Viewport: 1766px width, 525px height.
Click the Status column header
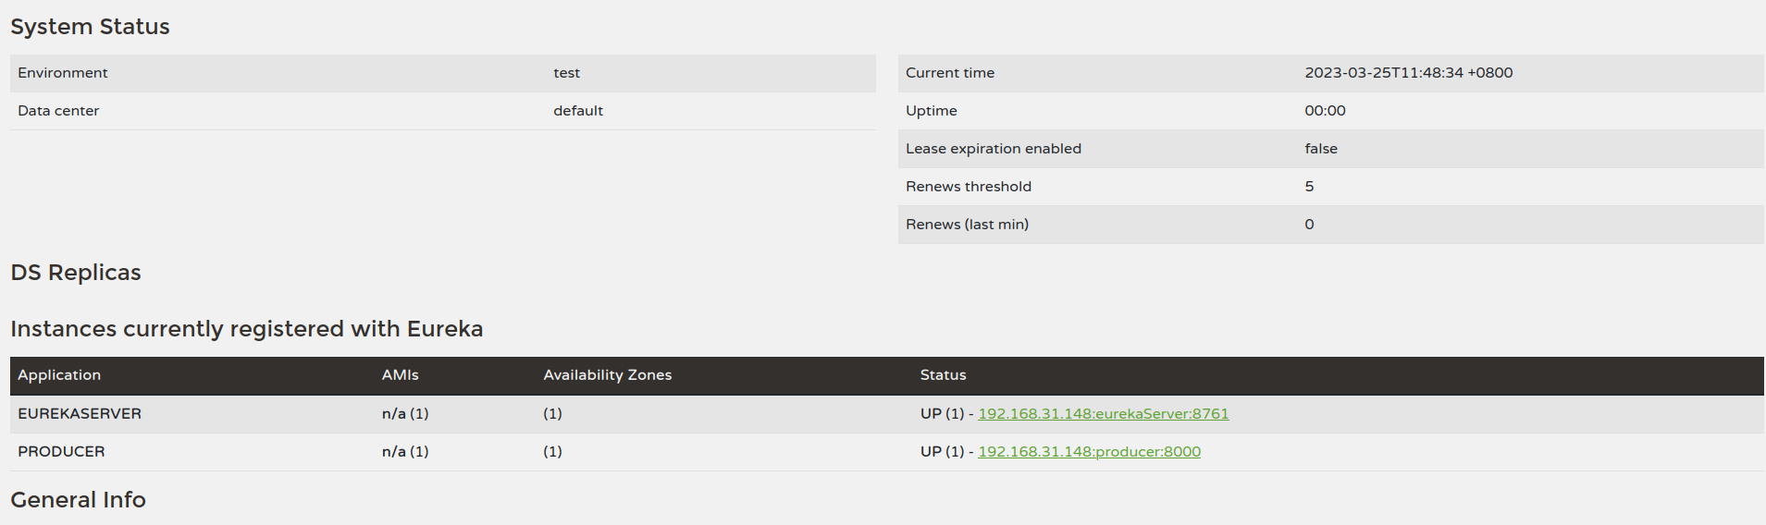[x=943, y=375]
